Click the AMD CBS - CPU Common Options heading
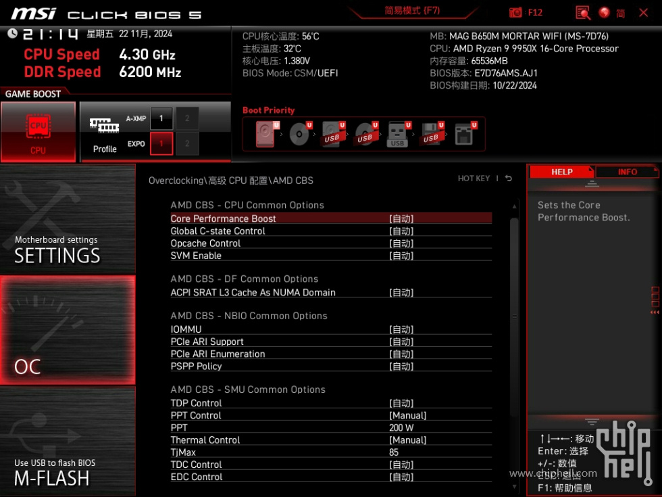Viewport: 662px width, 497px height. click(247, 205)
